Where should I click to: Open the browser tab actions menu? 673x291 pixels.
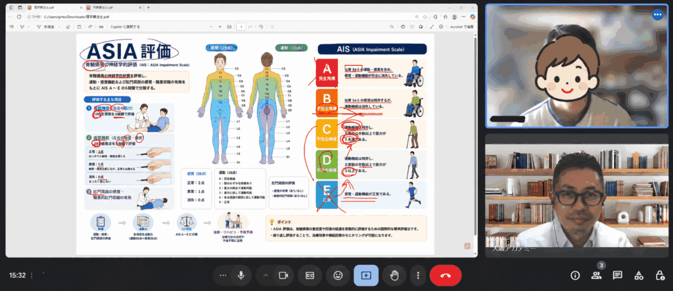click(20, 7)
